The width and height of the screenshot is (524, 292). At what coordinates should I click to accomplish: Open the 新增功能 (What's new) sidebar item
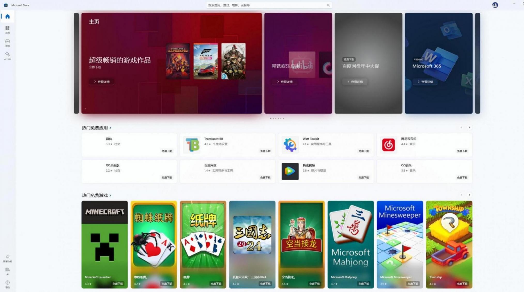pos(7,258)
